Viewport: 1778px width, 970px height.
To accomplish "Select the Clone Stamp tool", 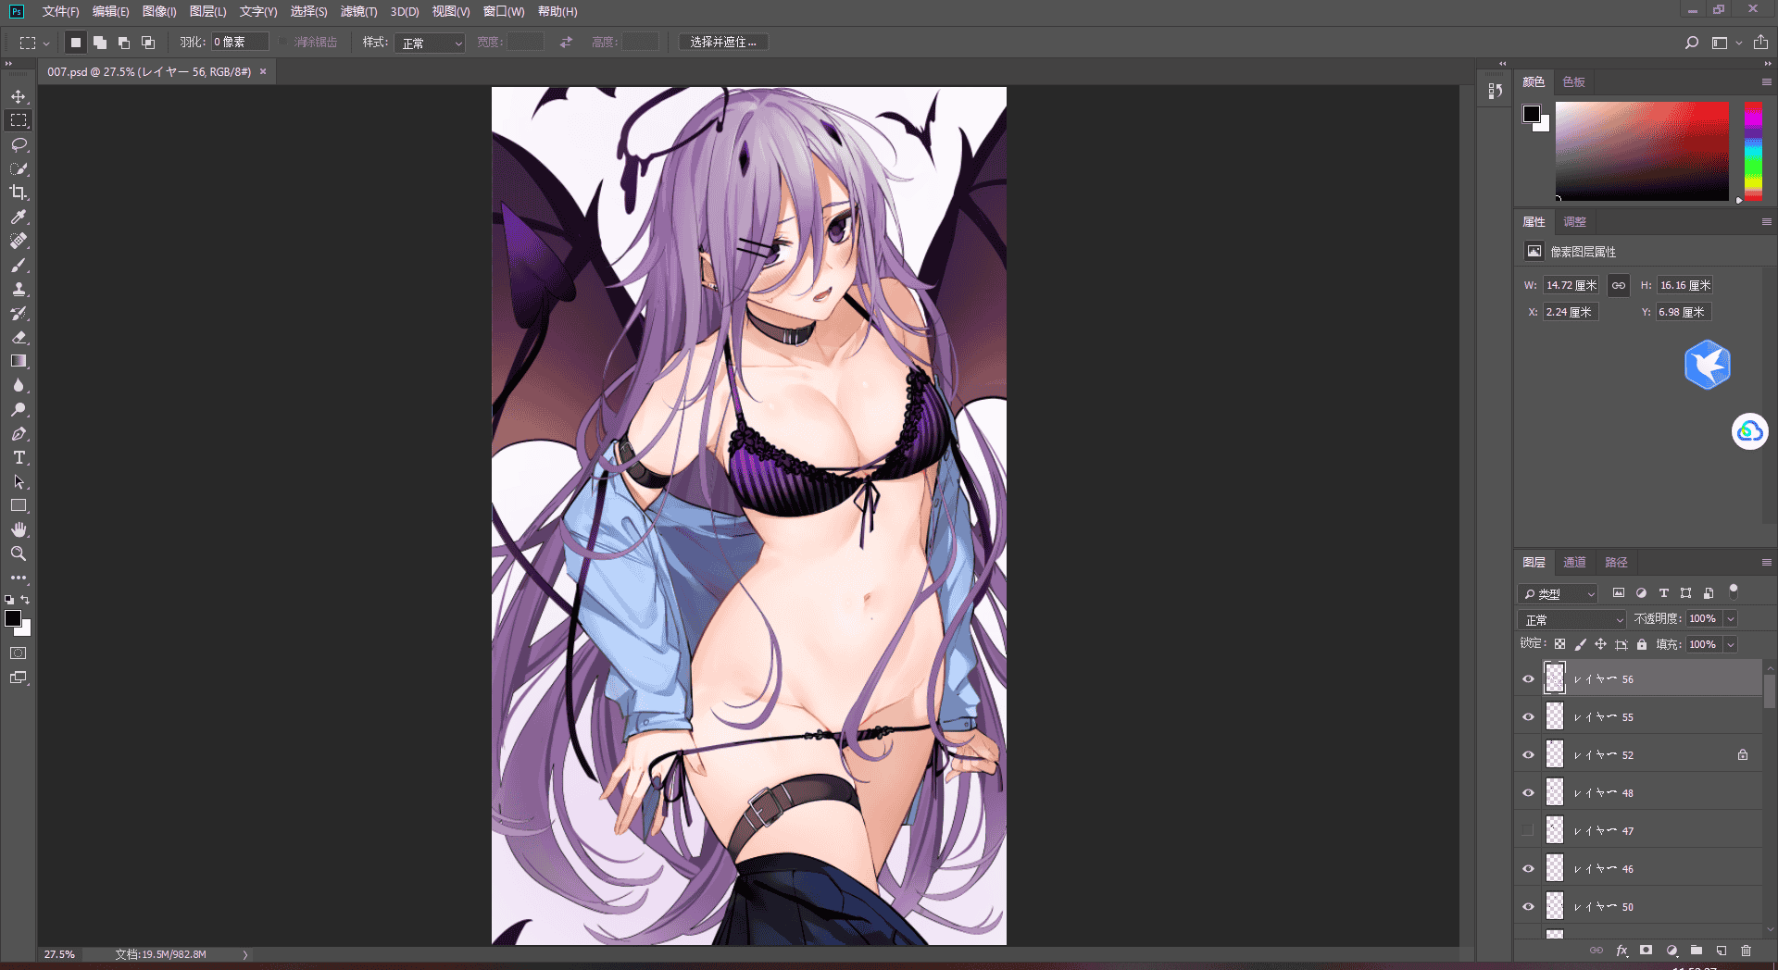I will (x=19, y=289).
